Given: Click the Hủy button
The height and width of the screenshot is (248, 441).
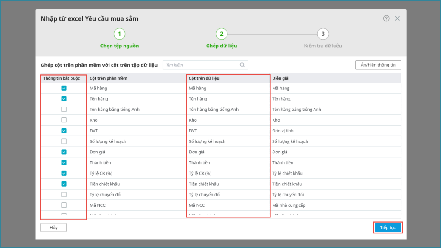Looking at the screenshot, I should [53, 227].
